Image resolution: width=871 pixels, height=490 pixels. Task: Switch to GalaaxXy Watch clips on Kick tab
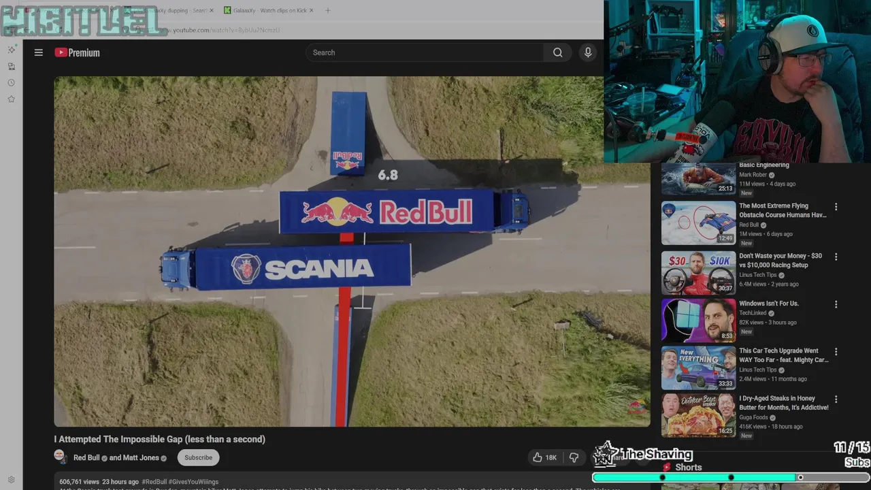[x=269, y=10]
